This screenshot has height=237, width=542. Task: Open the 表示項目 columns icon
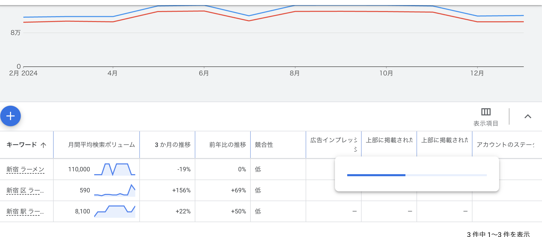[486, 112]
